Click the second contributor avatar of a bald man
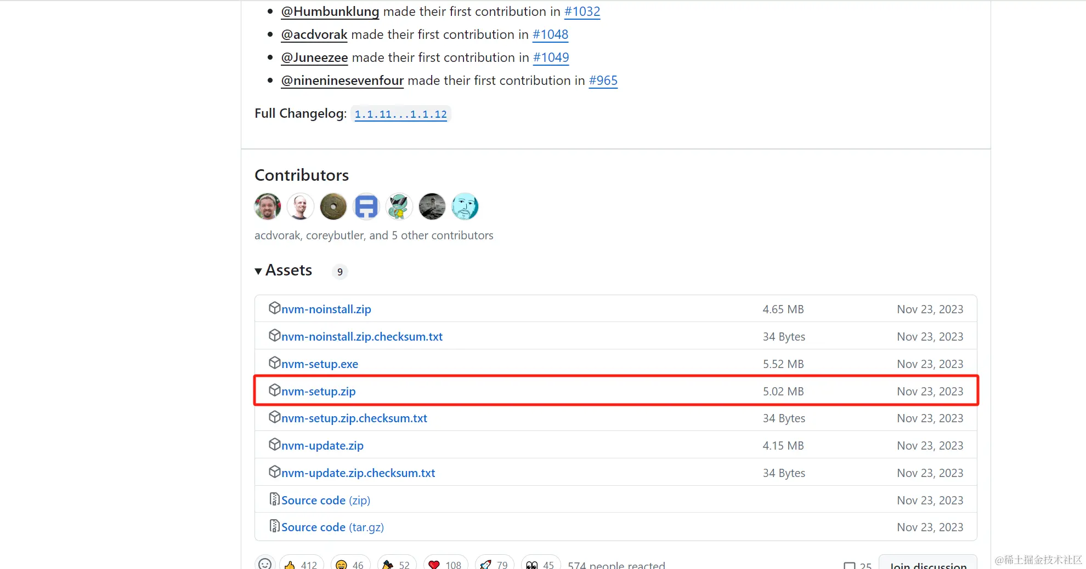The width and height of the screenshot is (1086, 569). (x=301, y=206)
